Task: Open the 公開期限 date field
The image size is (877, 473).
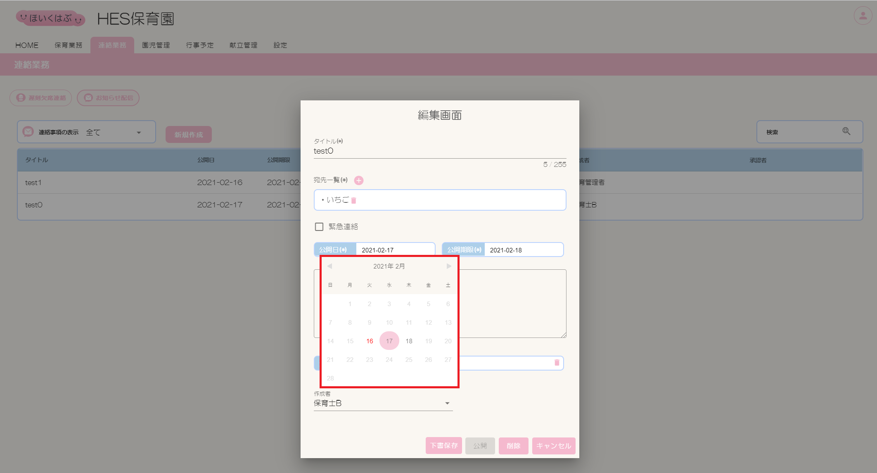Action: tap(522, 250)
